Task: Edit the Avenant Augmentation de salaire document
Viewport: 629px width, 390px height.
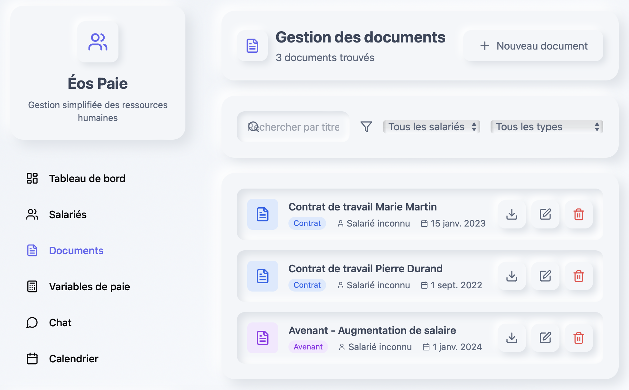Action: point(545,338)
